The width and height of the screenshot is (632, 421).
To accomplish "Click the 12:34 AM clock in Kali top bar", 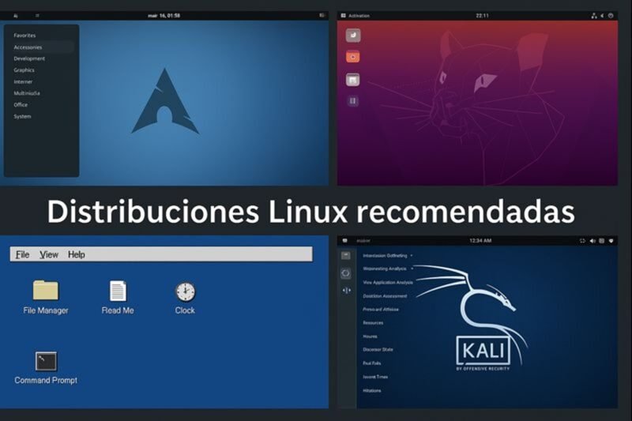I will point(480,240).
